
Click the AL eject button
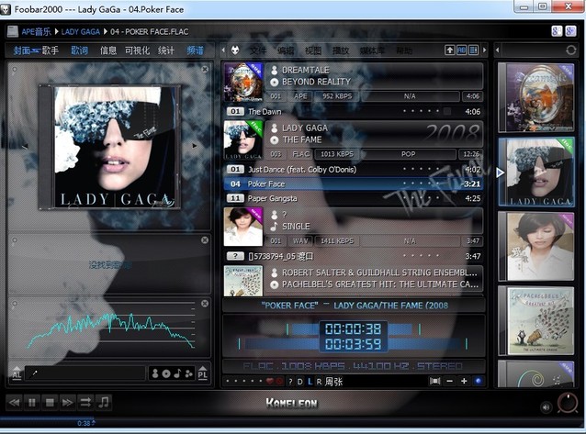(17, 373)
